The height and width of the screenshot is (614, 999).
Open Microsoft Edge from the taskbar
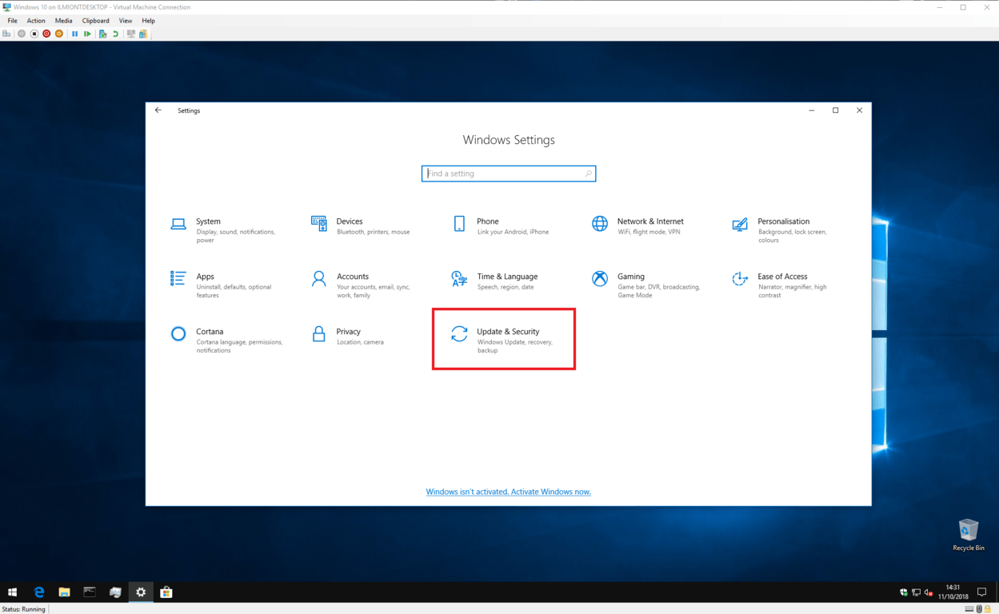coord(38,592)
